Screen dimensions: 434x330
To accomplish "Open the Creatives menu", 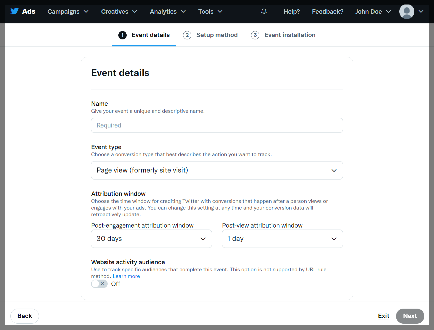I will [x=119, y=12].
